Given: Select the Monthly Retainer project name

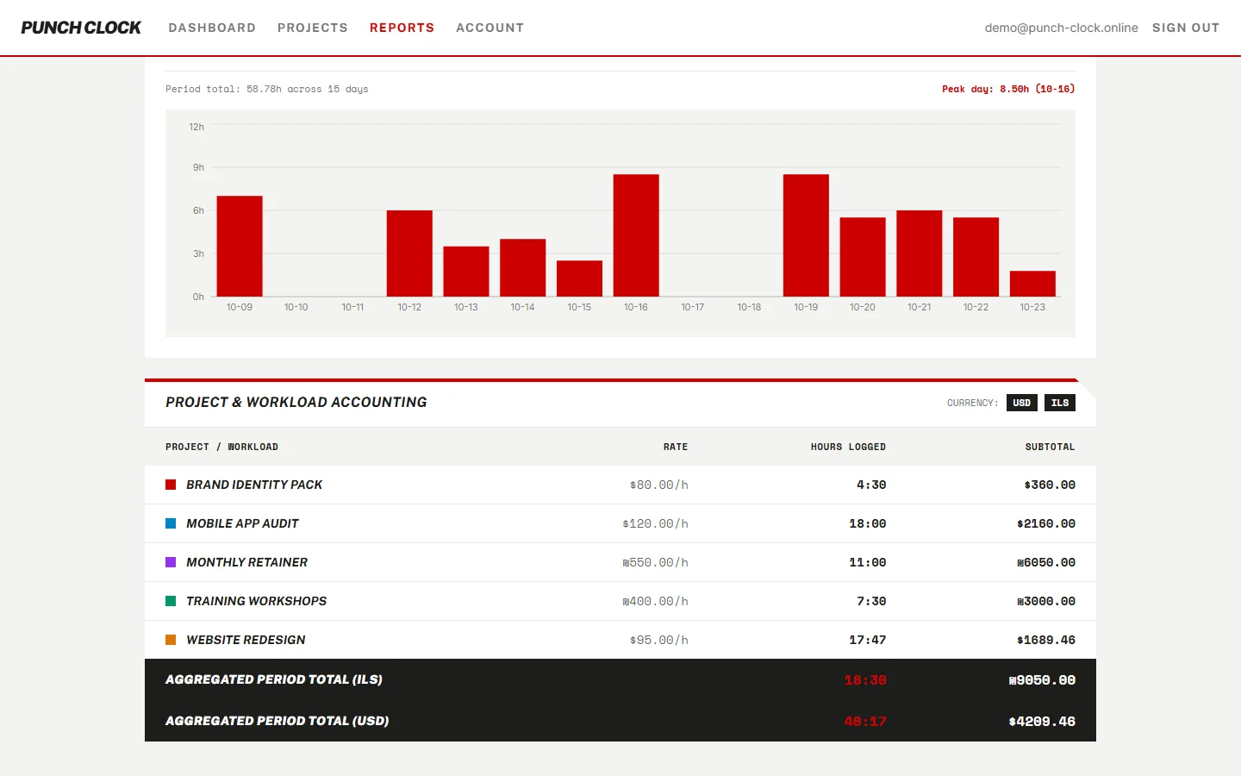Looking at the screenshot, I should click(246, 562).
